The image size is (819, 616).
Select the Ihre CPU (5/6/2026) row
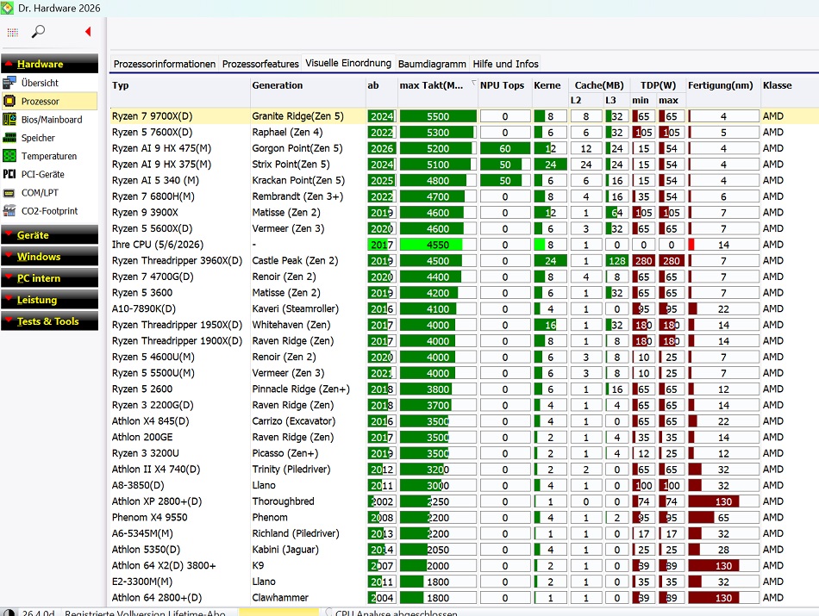(x=465, y=245)
